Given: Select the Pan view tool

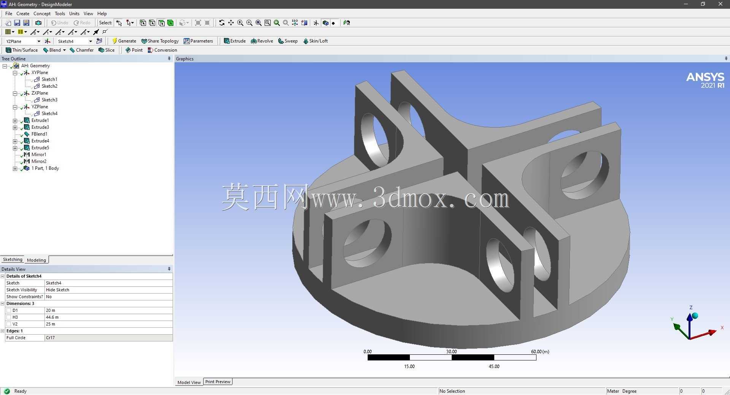Looking at the screenshot, I should coord(231,23).
